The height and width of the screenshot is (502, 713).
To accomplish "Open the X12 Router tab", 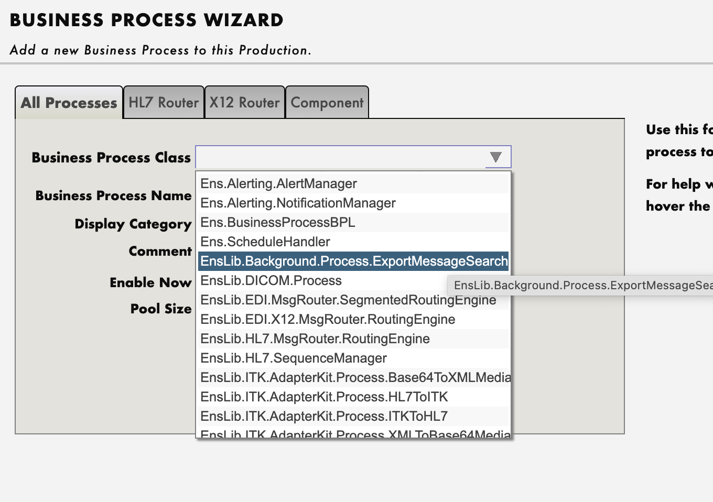I will tap(244, 103).
